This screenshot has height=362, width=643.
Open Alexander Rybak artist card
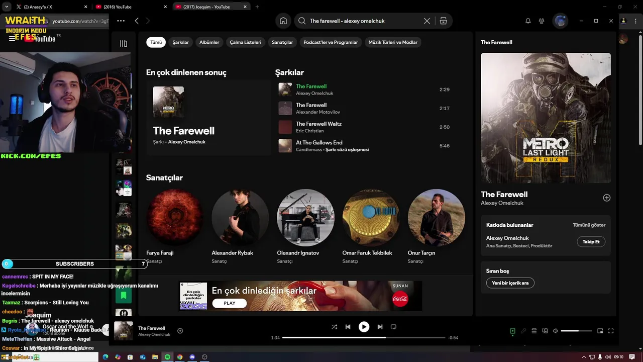click(240, 227)
